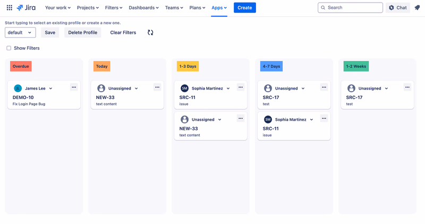
Task: Open more options on SRC-11 card in 1-3 Days column
Action: [x=241, y=87]
